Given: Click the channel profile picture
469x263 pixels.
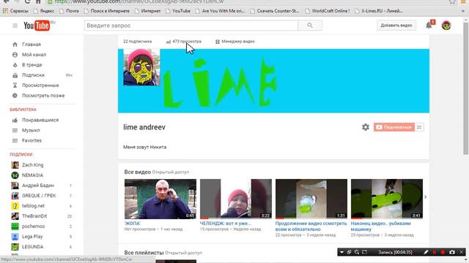Looking at the screenshot, I should coord(141,67).
